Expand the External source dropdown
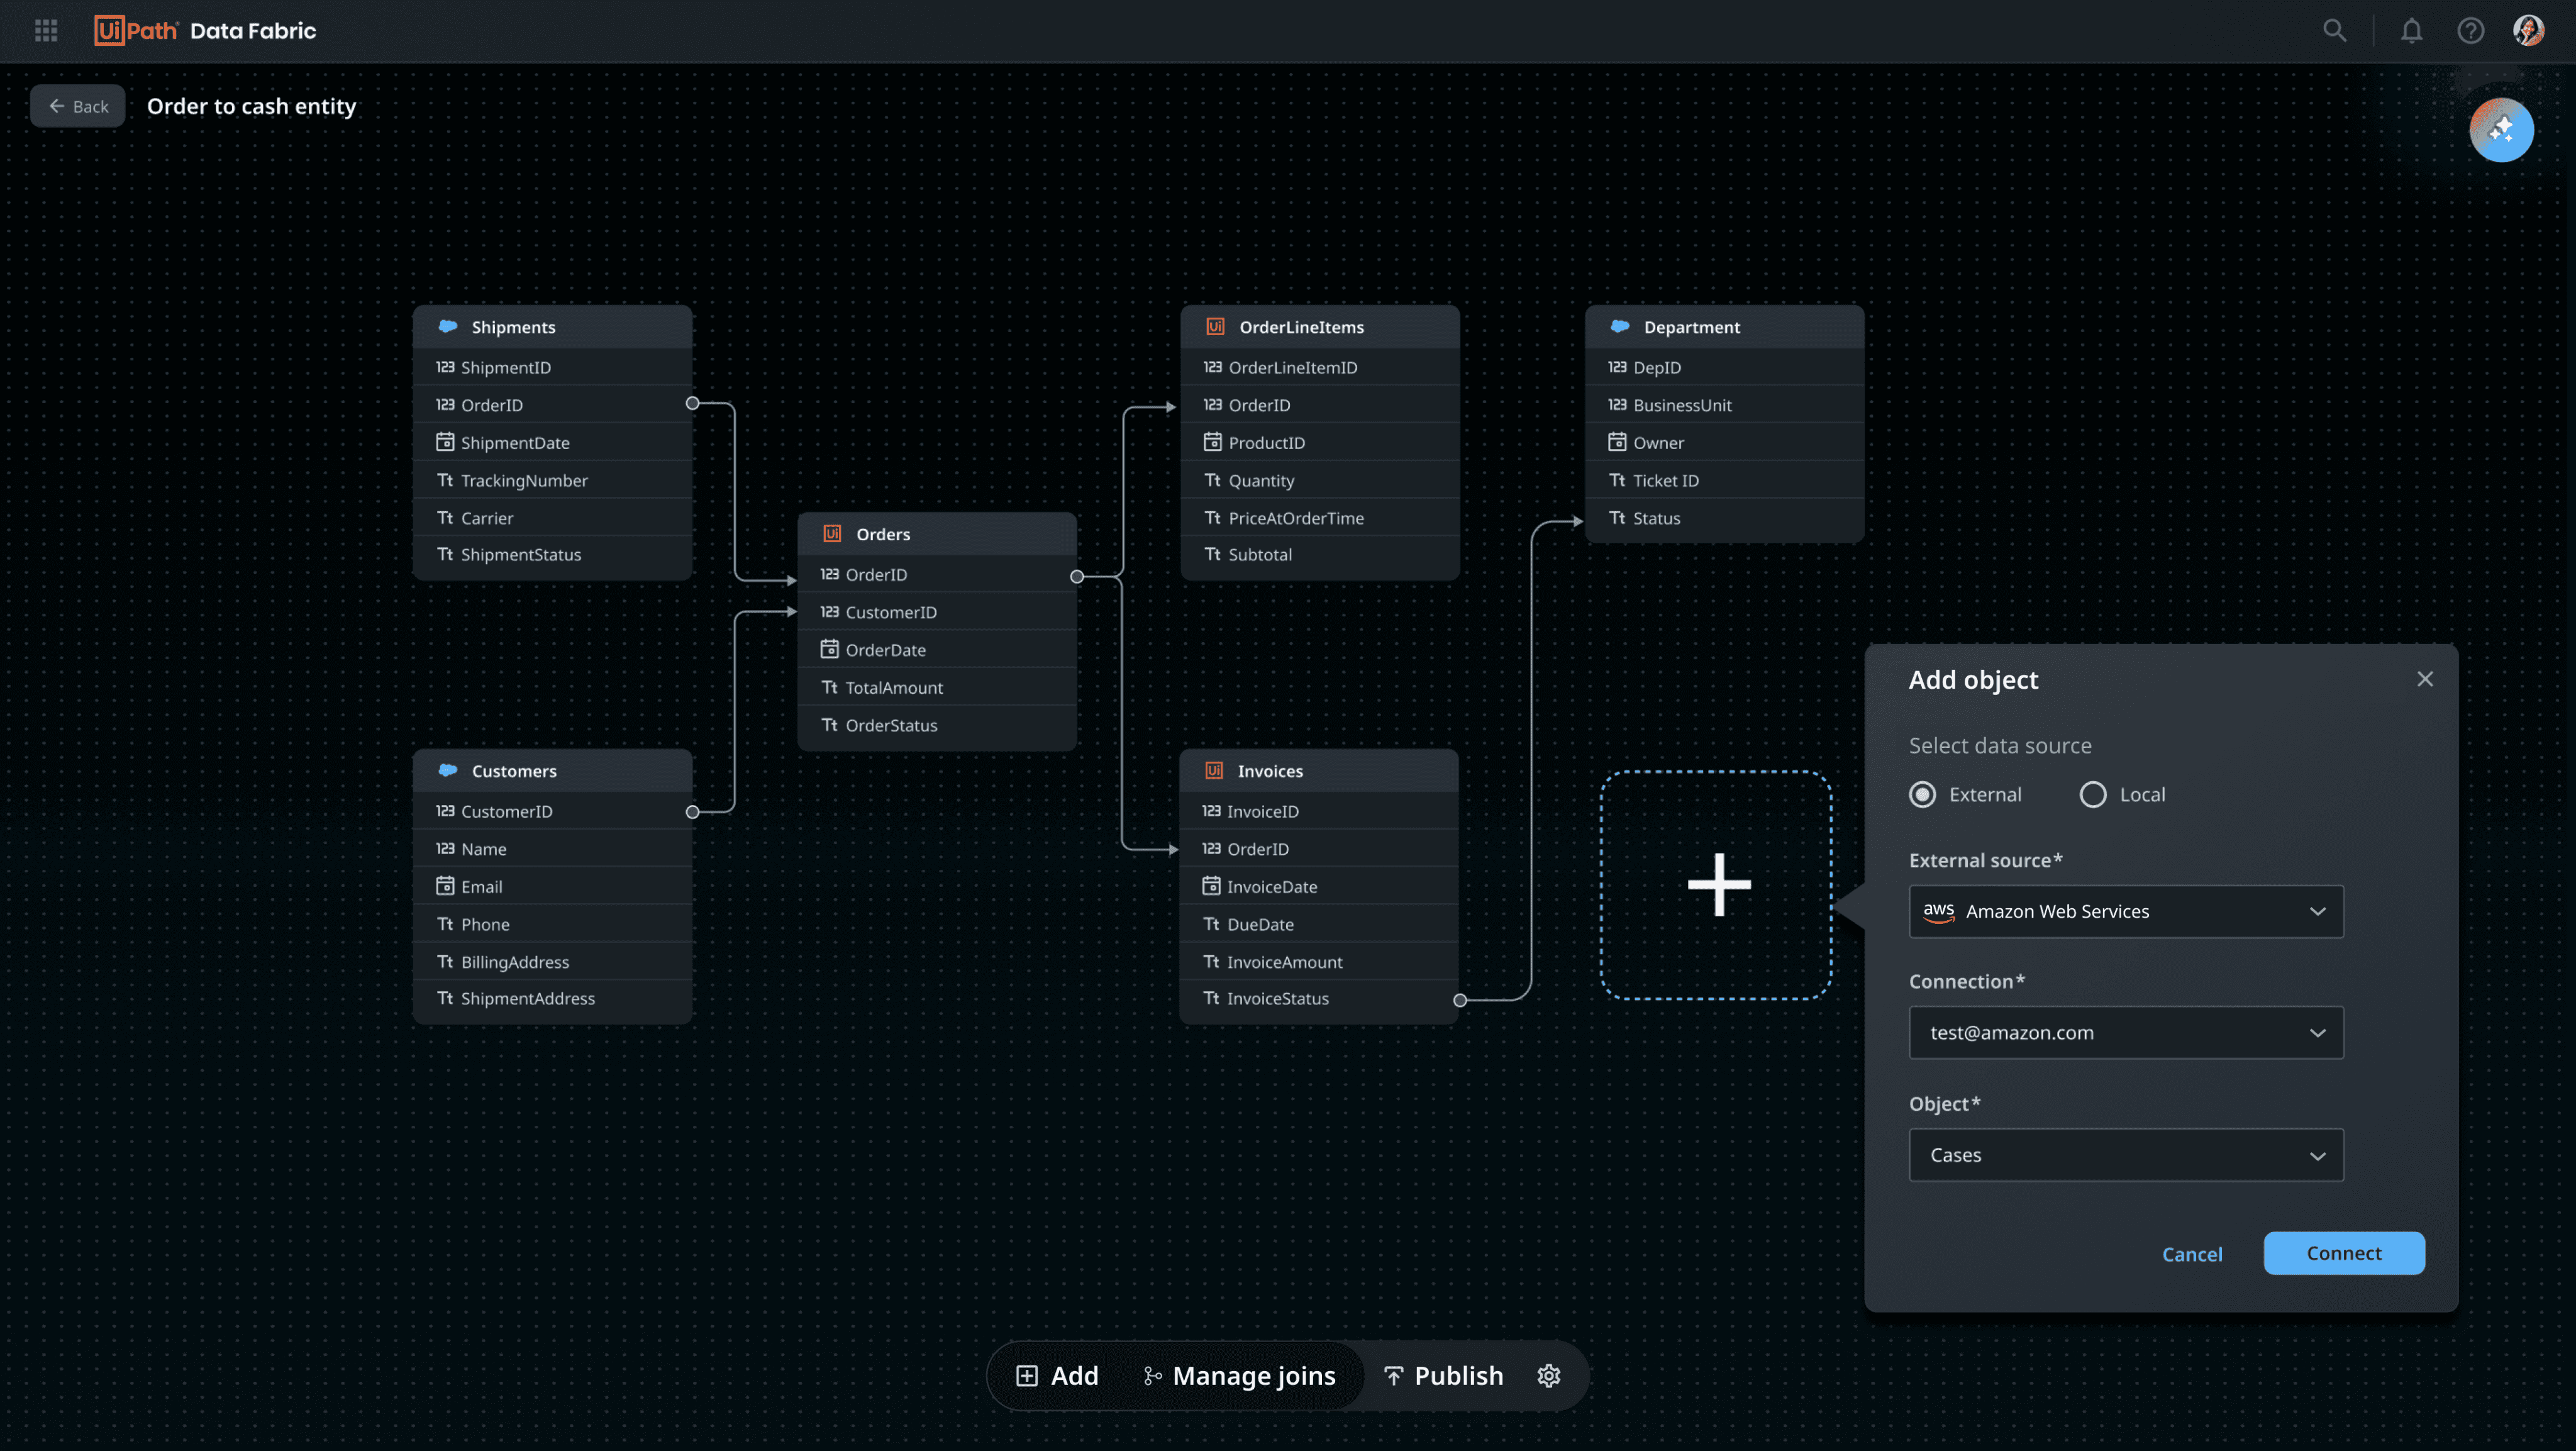The height and width of the screenshot is (1451, 2576). coord(2126,911)
